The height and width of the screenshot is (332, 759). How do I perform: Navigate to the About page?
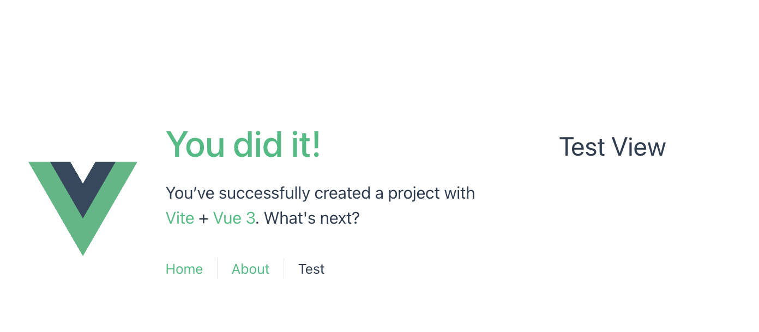point(250,269)
